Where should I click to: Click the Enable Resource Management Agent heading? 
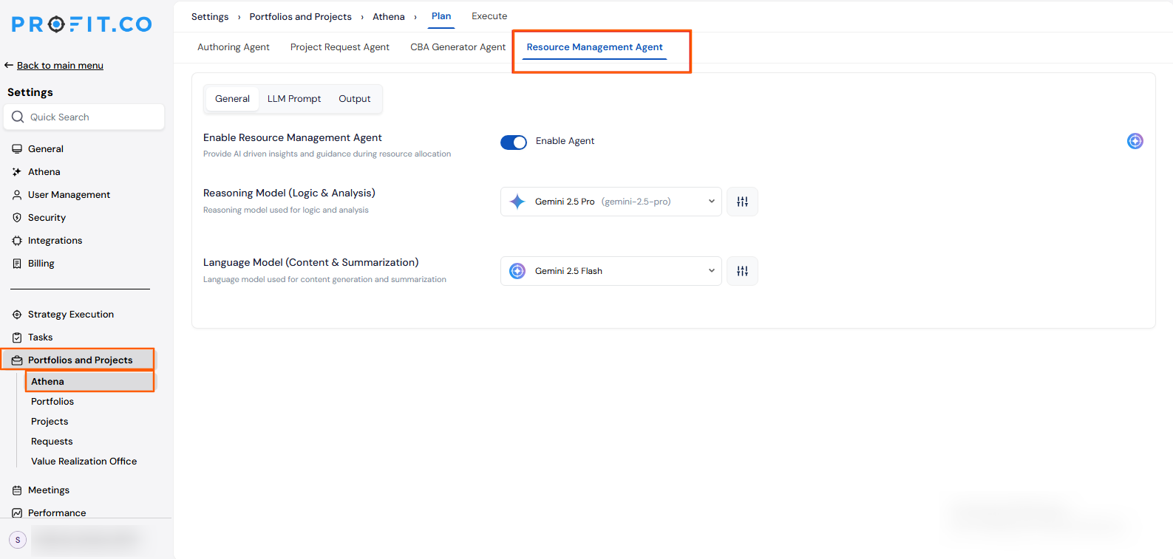tap(293, 138)
